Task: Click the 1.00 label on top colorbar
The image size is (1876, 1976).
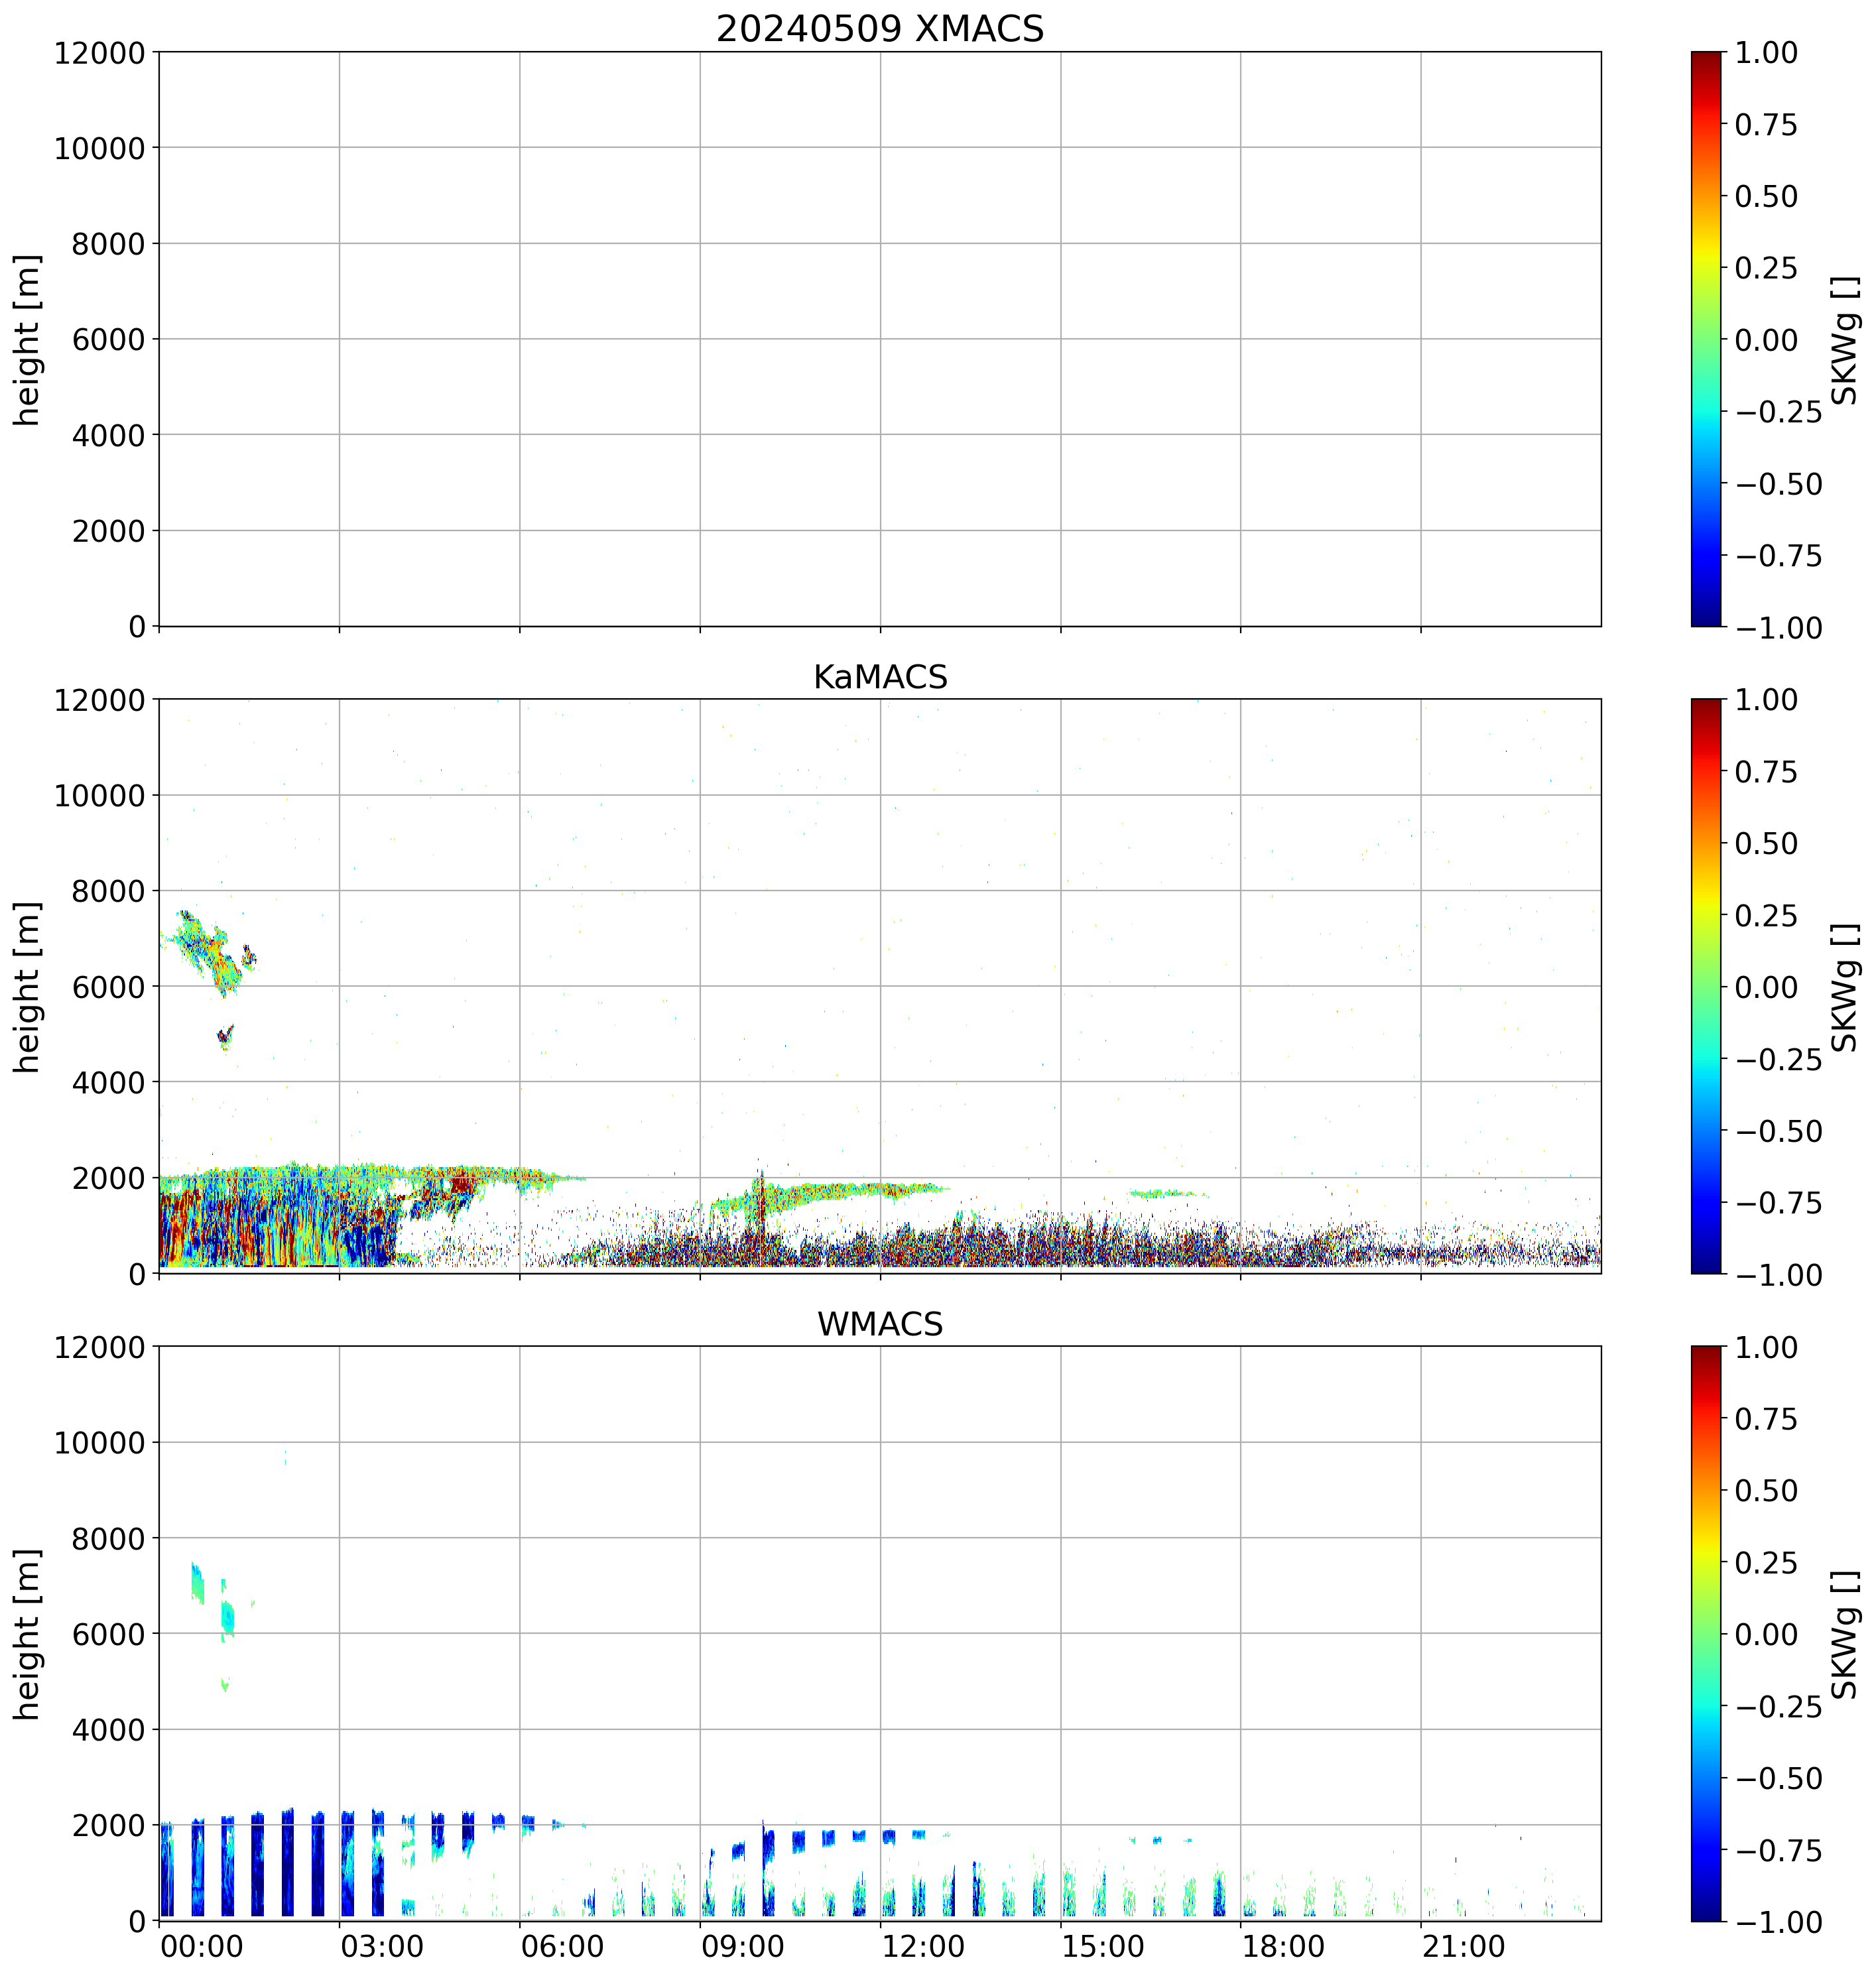Action: pos(1766,53)
